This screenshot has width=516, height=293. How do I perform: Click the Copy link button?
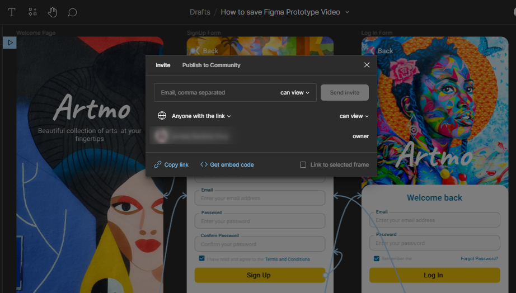[172, 165]
